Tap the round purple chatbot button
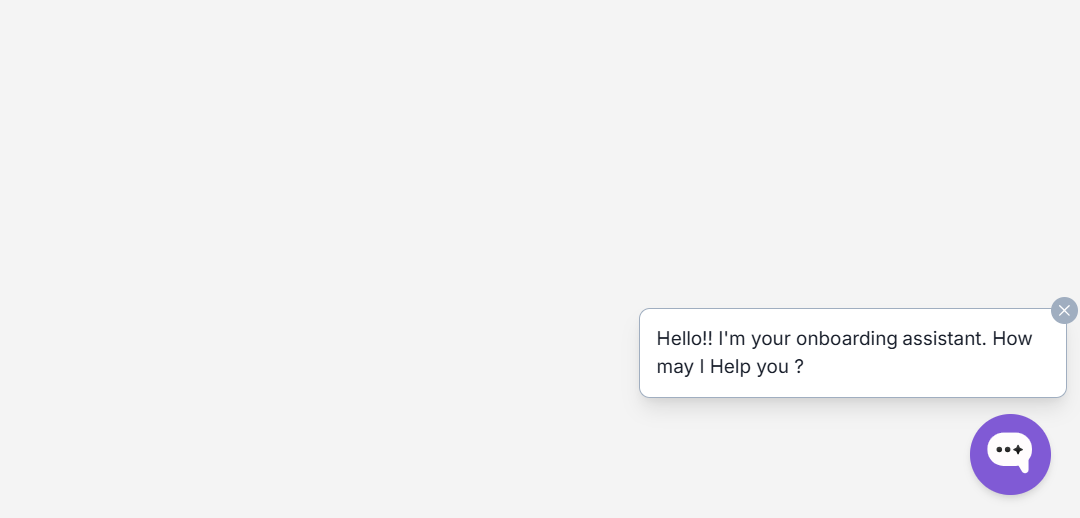The image size is (1080, 518). click(1010, 454)
